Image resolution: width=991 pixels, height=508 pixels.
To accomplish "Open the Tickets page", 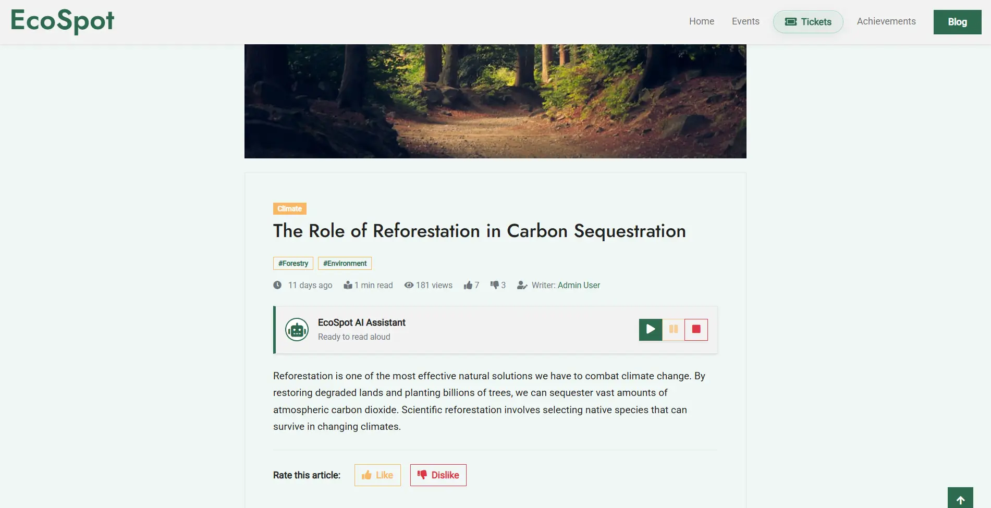I will pos(808,22).
